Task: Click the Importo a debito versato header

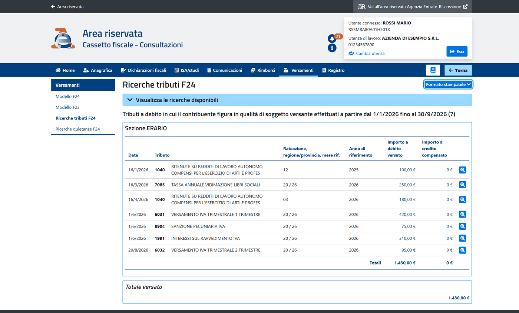Action: point(398,148)
